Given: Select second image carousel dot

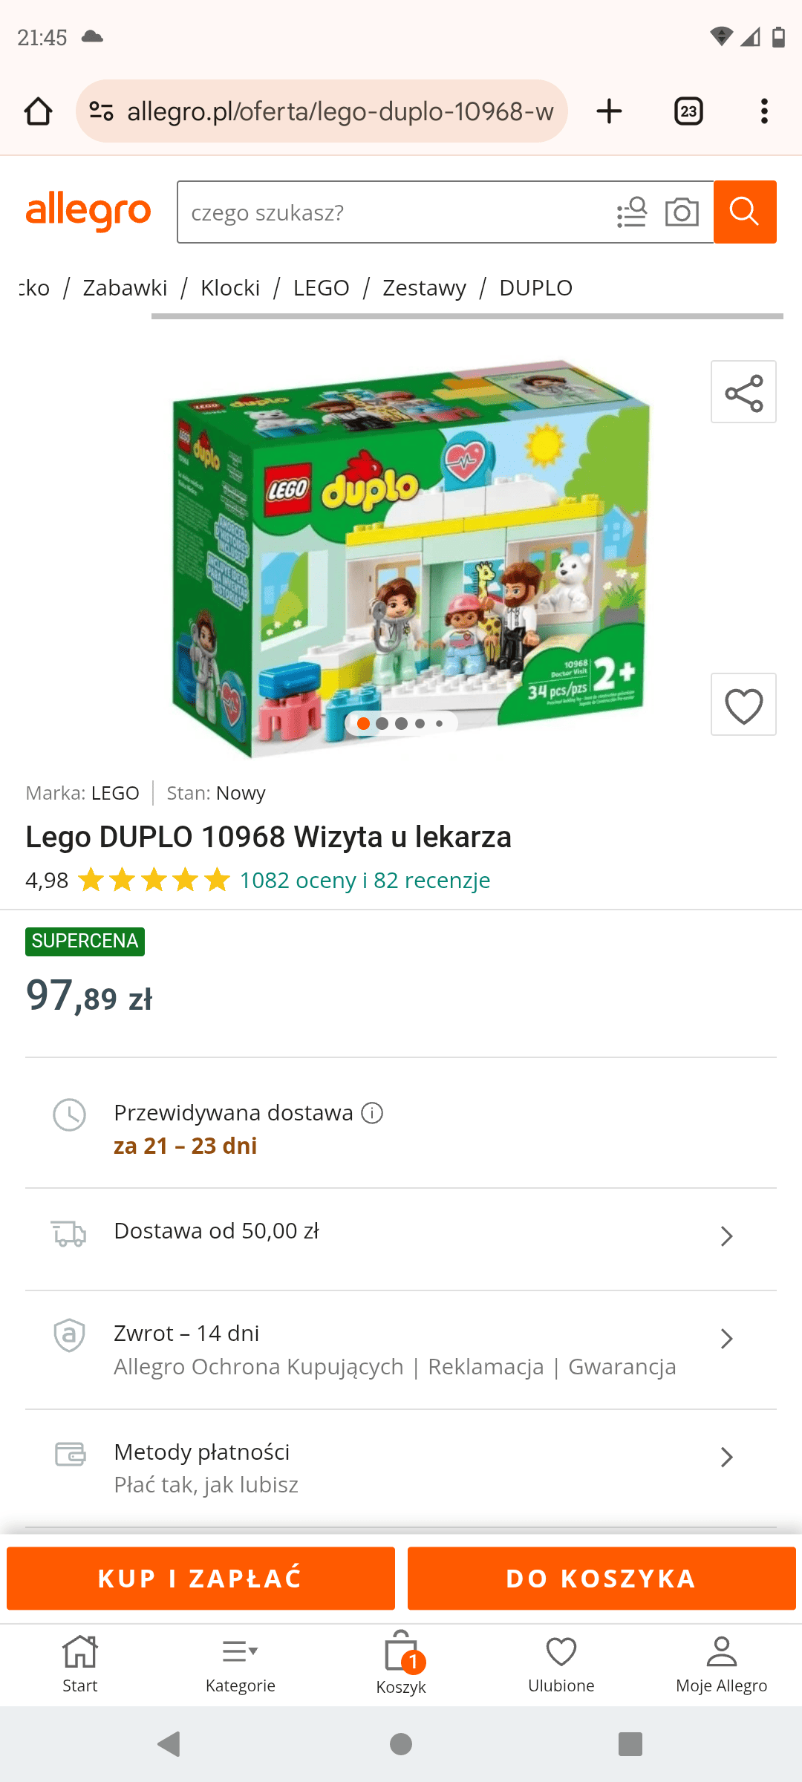Looking at the screenshot, I should tap(382, 723).
